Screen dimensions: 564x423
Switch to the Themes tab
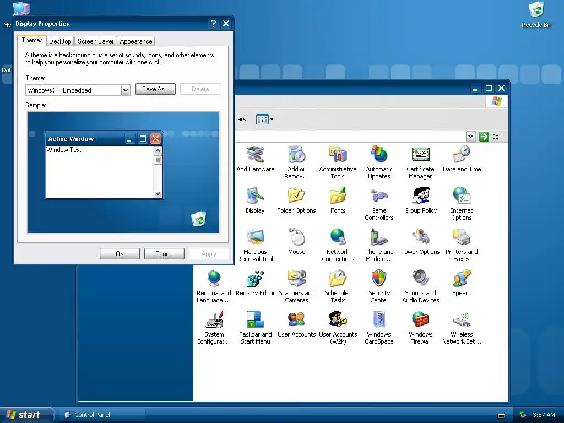32,40
